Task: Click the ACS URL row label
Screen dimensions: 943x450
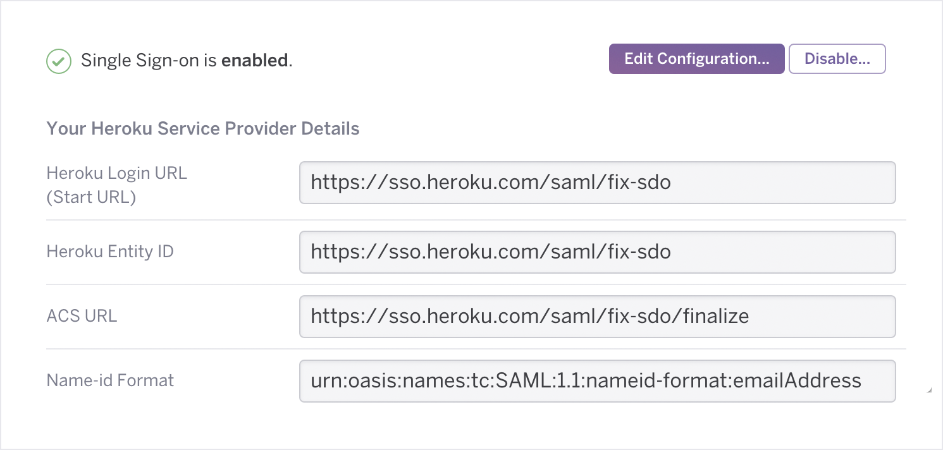Action: point(82,316)
